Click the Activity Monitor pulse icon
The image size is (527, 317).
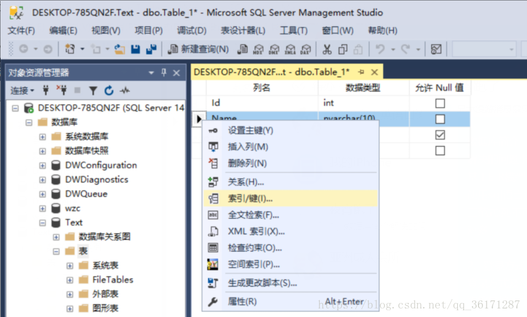(124, 90)
